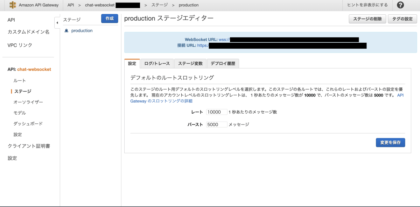
Task: Click the ステージ panel header text
Action: (x=72, y=20)
